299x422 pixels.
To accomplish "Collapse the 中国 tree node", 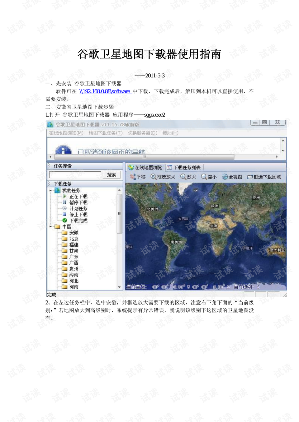I will tap(50, 227).
